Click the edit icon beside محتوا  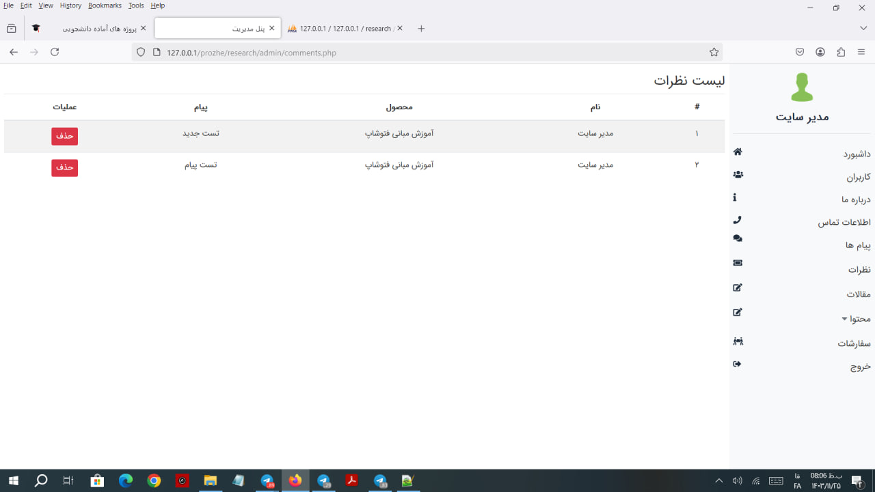(x=738, y=312)
